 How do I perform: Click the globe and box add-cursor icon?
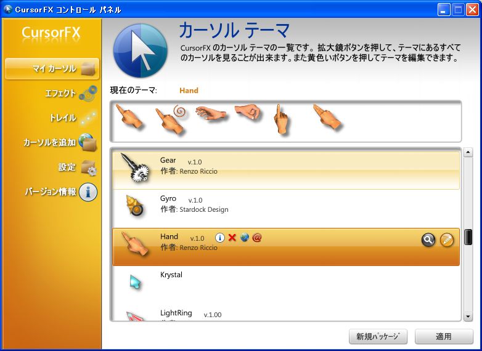pos(88,142)
